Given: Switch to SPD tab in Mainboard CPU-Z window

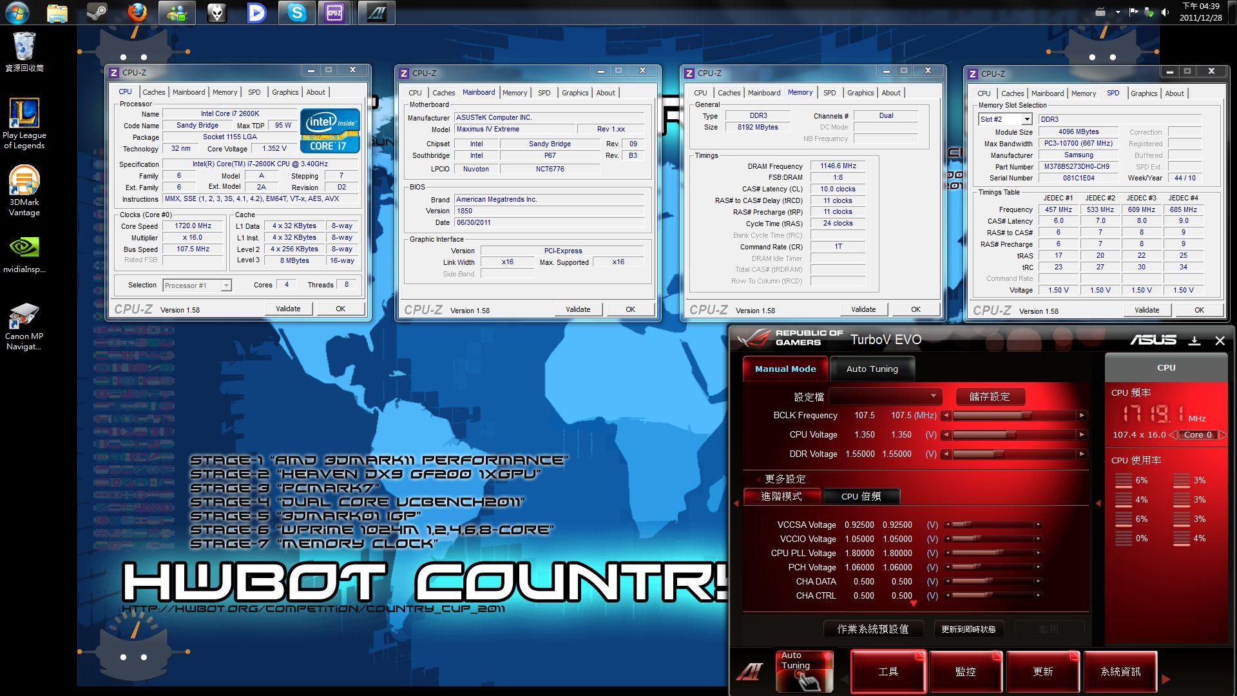Looking at the screenshot, I should pos(544,93).
